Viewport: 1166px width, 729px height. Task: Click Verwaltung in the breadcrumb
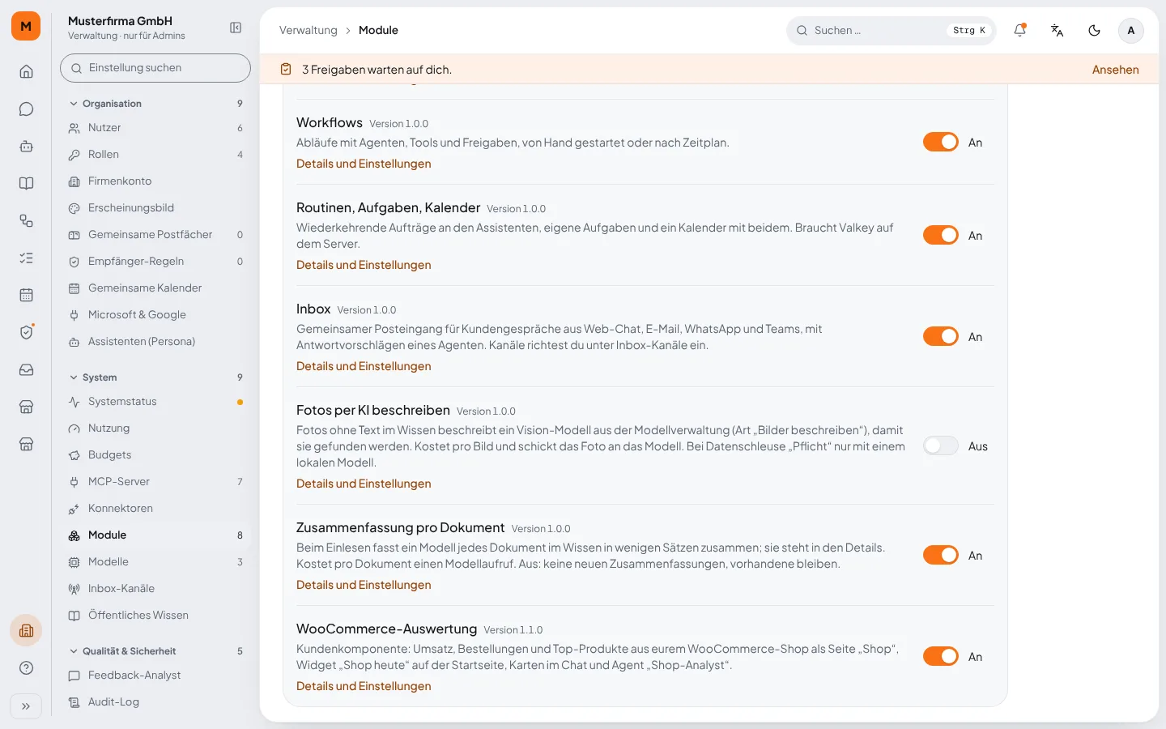[309, 30]
